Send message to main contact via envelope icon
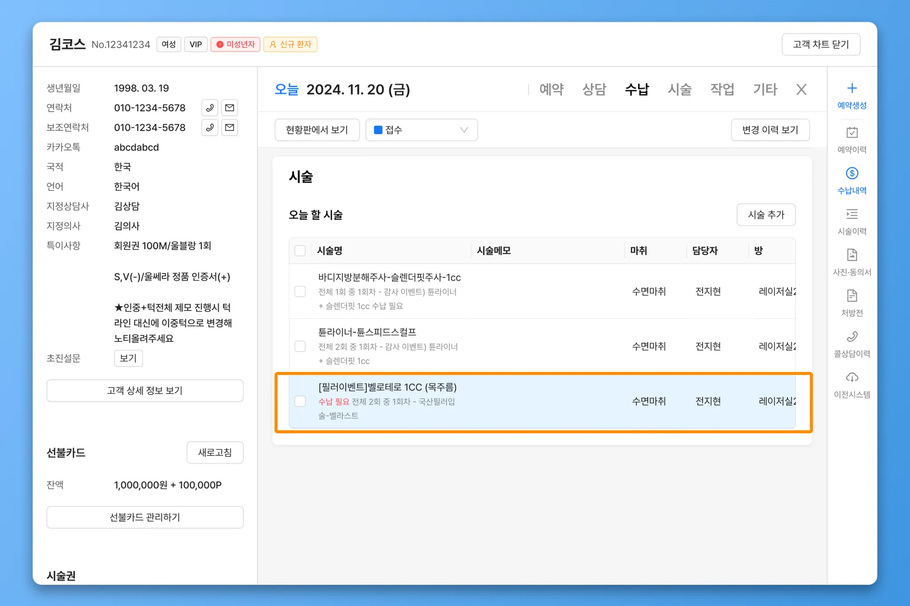 (x=229, y=108)
